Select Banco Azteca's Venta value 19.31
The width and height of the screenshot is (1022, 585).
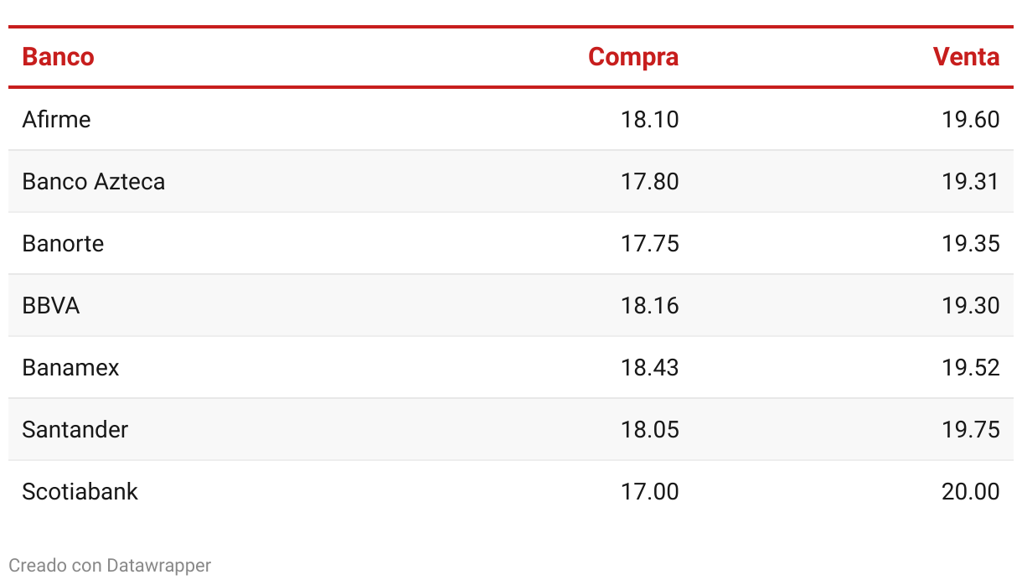[971, 181]
